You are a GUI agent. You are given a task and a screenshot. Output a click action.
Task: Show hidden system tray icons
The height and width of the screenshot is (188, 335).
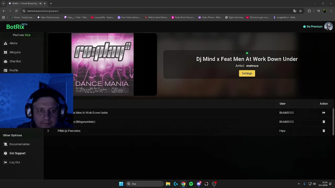tap(299, 184)
